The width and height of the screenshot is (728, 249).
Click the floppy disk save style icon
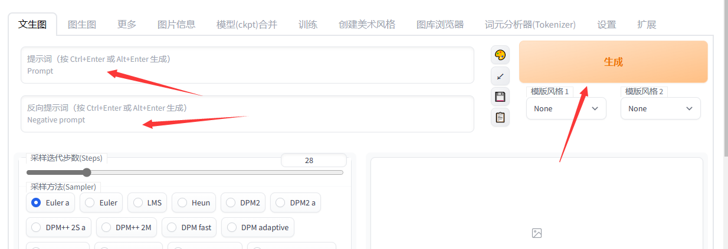point(500,97)
